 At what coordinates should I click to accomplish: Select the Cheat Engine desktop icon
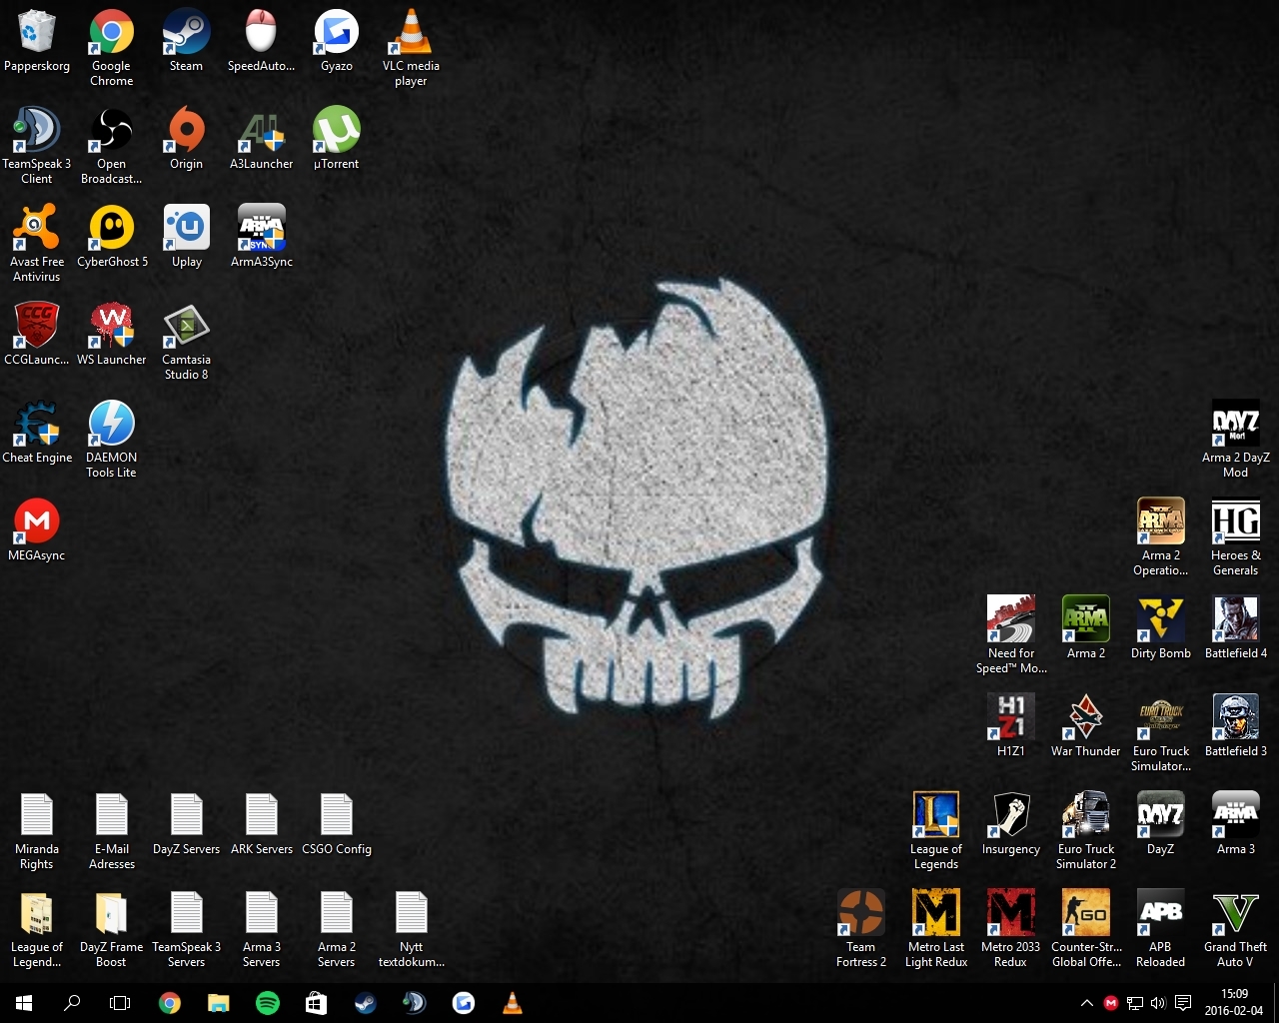(37, 433)
